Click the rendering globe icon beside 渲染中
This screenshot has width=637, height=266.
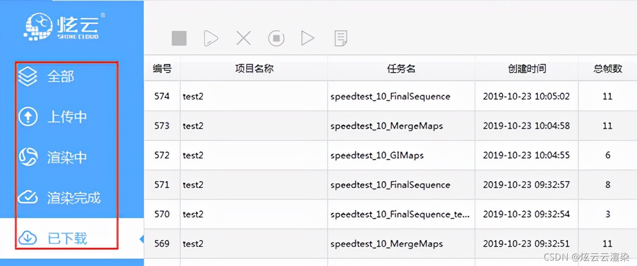[28, 157]
